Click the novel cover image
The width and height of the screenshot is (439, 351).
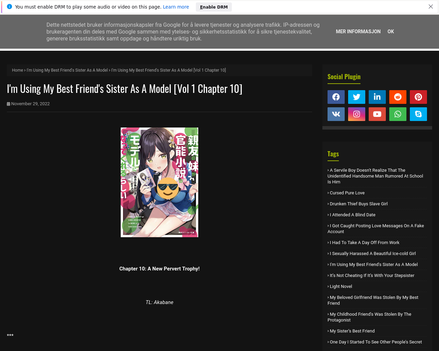click(x=159, y=182)
